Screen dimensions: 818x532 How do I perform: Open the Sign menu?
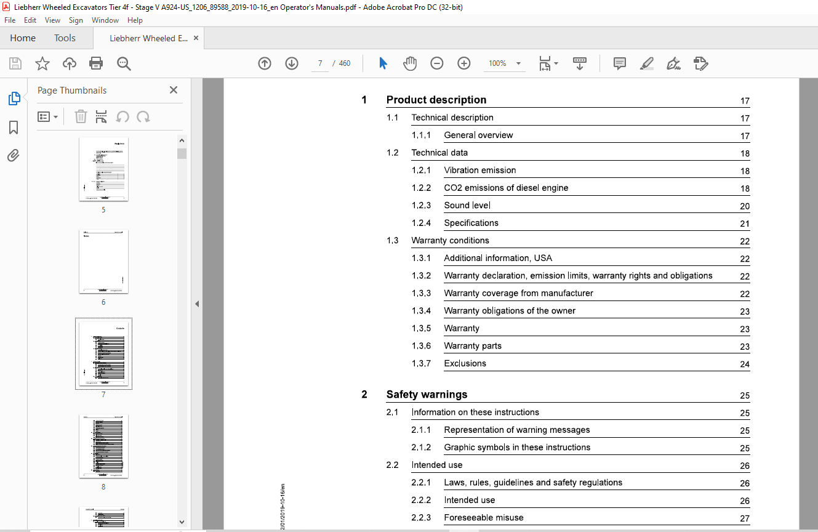(x=76, y=20)
